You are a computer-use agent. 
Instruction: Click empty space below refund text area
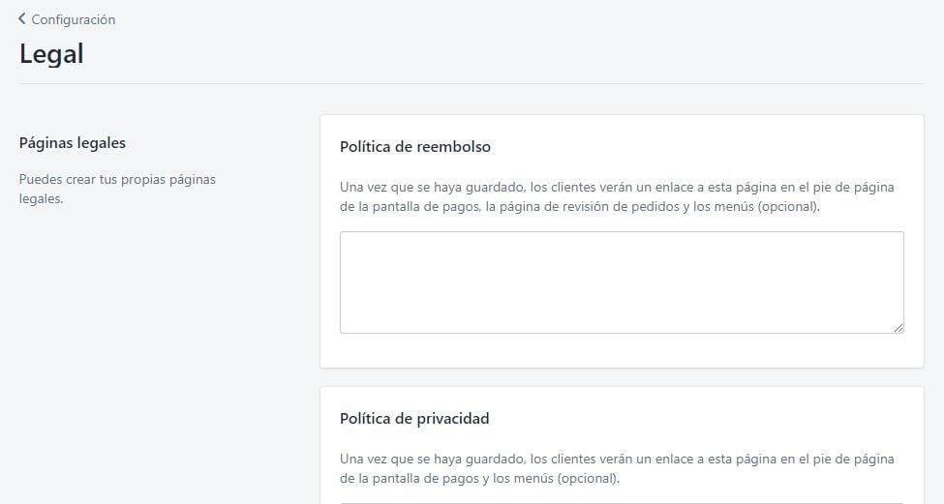click(621, 350)
